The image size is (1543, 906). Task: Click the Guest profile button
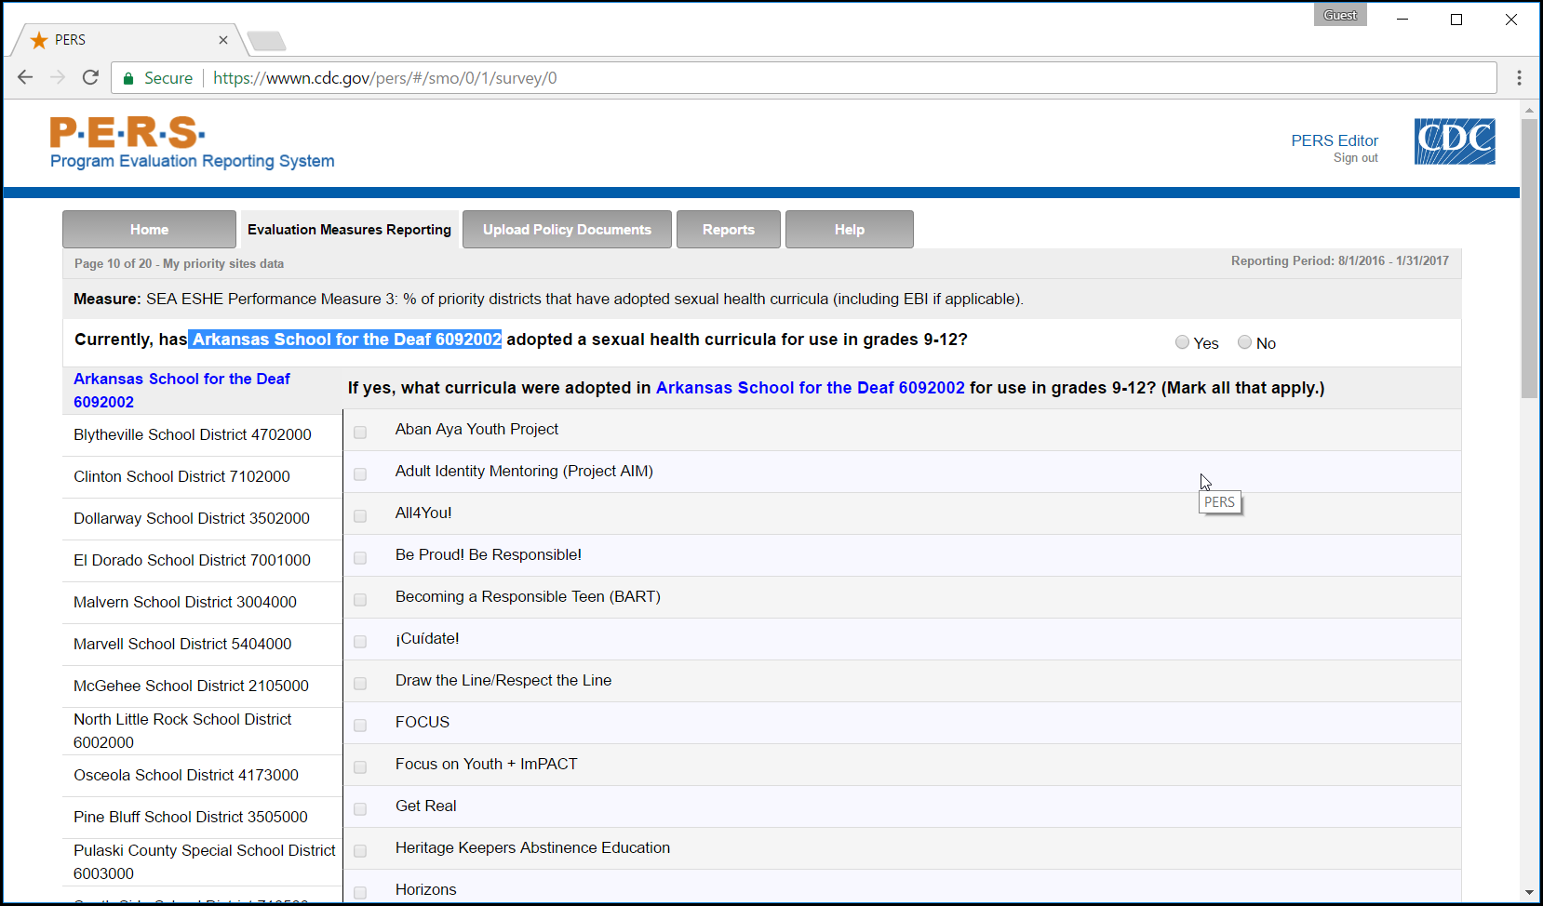(1339, 15)
